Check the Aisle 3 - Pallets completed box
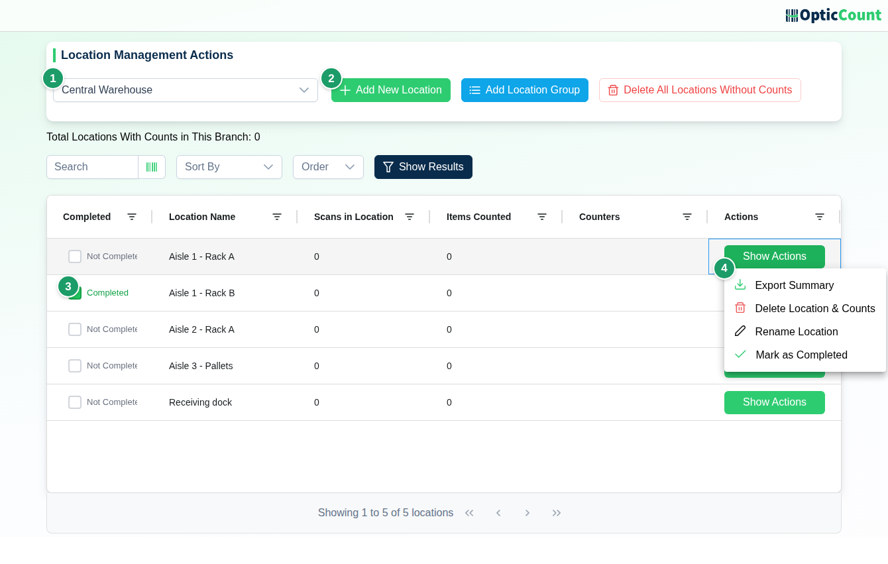 point(75,366)
